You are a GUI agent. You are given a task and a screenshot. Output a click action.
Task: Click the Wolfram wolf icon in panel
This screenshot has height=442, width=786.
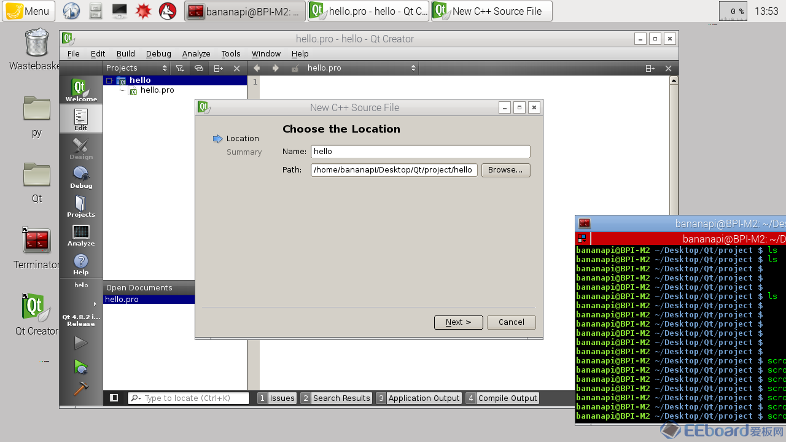(167, 11)
